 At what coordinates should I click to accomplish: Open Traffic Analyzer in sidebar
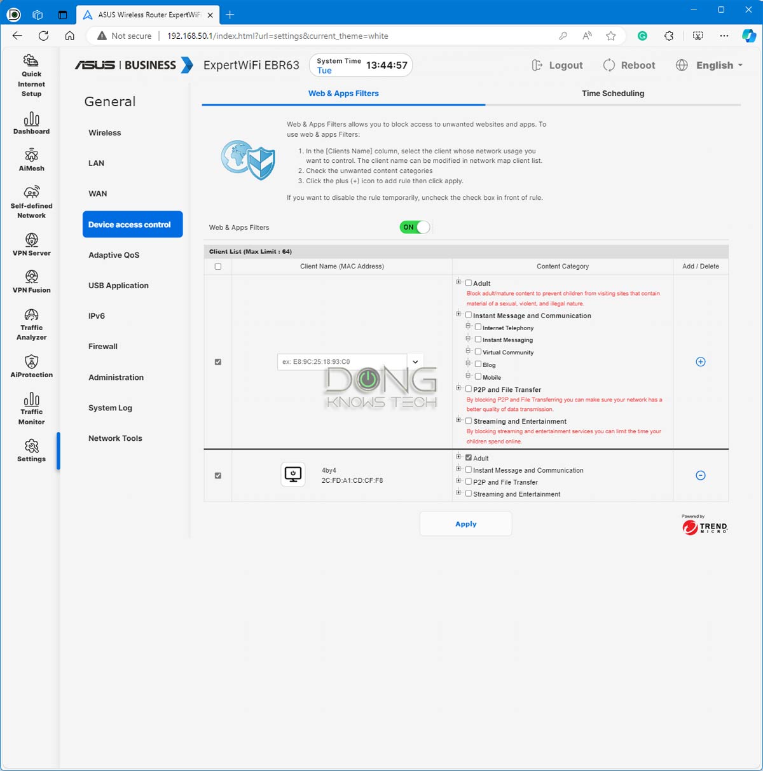click(31, 324)
